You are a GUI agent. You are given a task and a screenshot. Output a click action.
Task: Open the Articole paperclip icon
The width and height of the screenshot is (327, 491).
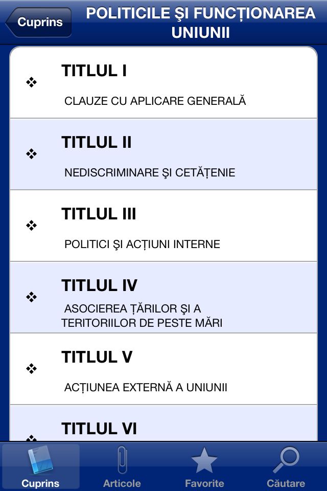click(122, 460)
